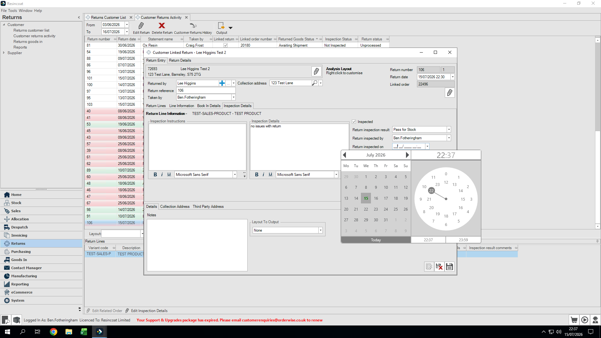Switch to Returns Customer List tab
The height and width of the screenshot is (338, 601).
click(108, 18)
